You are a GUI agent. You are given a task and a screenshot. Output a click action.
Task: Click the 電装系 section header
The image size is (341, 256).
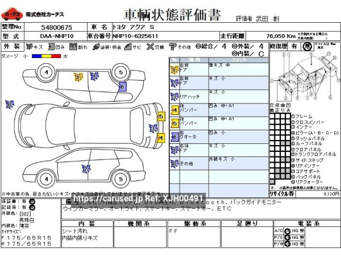(x=309, y=224)
